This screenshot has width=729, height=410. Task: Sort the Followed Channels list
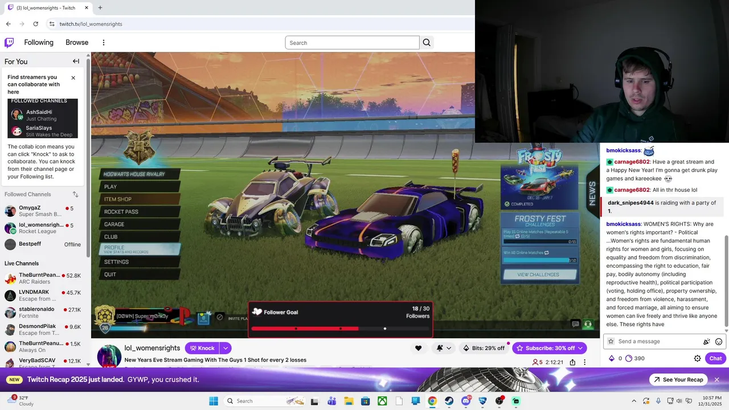75,195
